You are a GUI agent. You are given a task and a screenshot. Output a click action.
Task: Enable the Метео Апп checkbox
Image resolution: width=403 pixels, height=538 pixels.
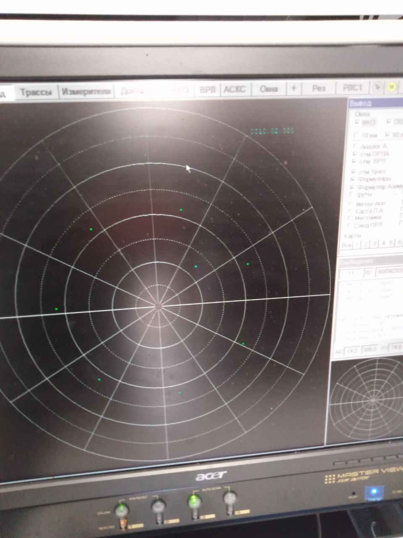(351, 204)
